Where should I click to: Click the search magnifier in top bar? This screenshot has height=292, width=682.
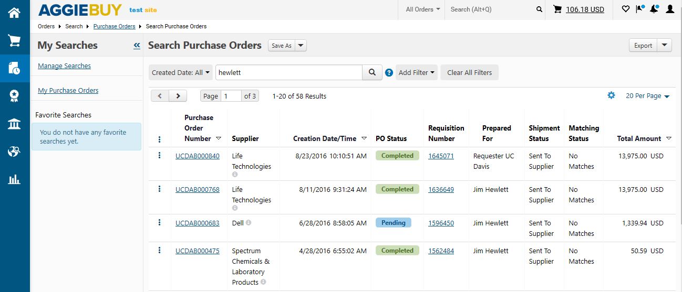pyautogui.click(x=539, y=9)
